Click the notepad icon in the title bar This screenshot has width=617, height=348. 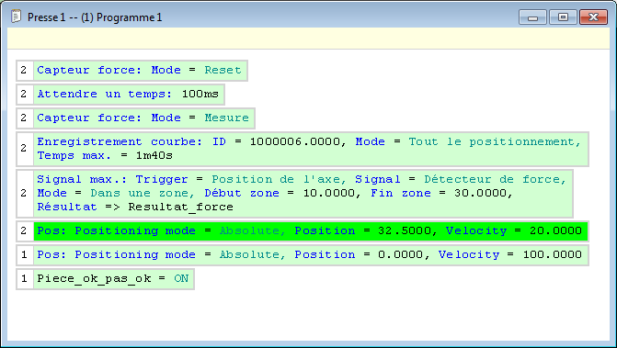(17, 17)
